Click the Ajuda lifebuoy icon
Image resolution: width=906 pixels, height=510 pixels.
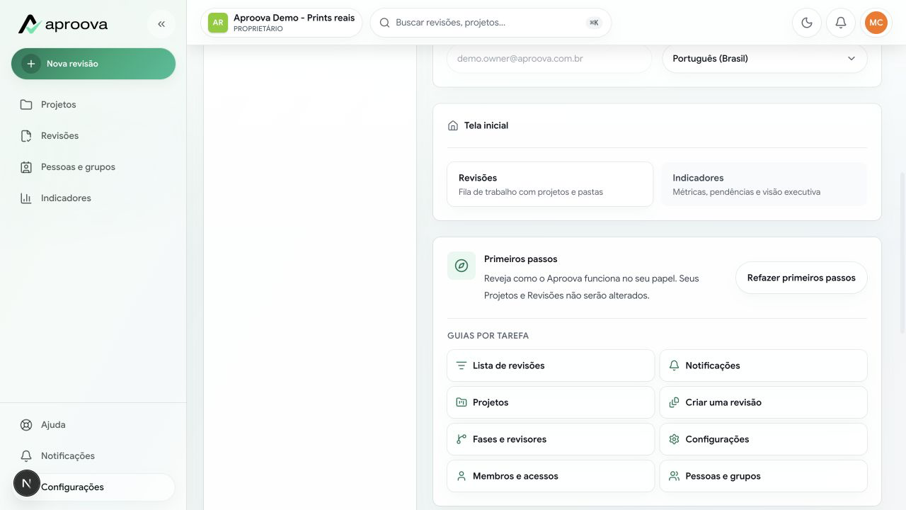pyautogui.click(x=26, y=425)
